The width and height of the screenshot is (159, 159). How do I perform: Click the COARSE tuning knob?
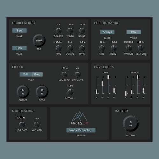point(58,31)
